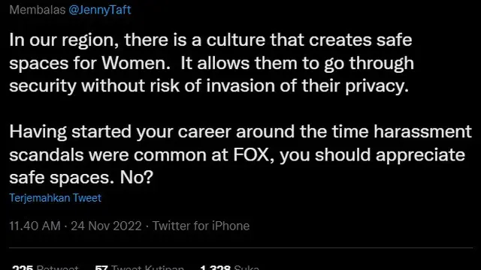Open the @JennyTaft profile link
Viewport: 481px width, 270px height.
tap(100, 10)
